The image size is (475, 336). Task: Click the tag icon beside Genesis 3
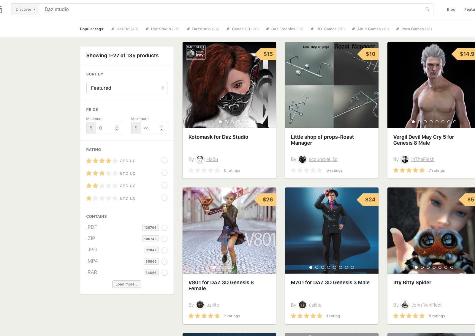pos(228,29)
